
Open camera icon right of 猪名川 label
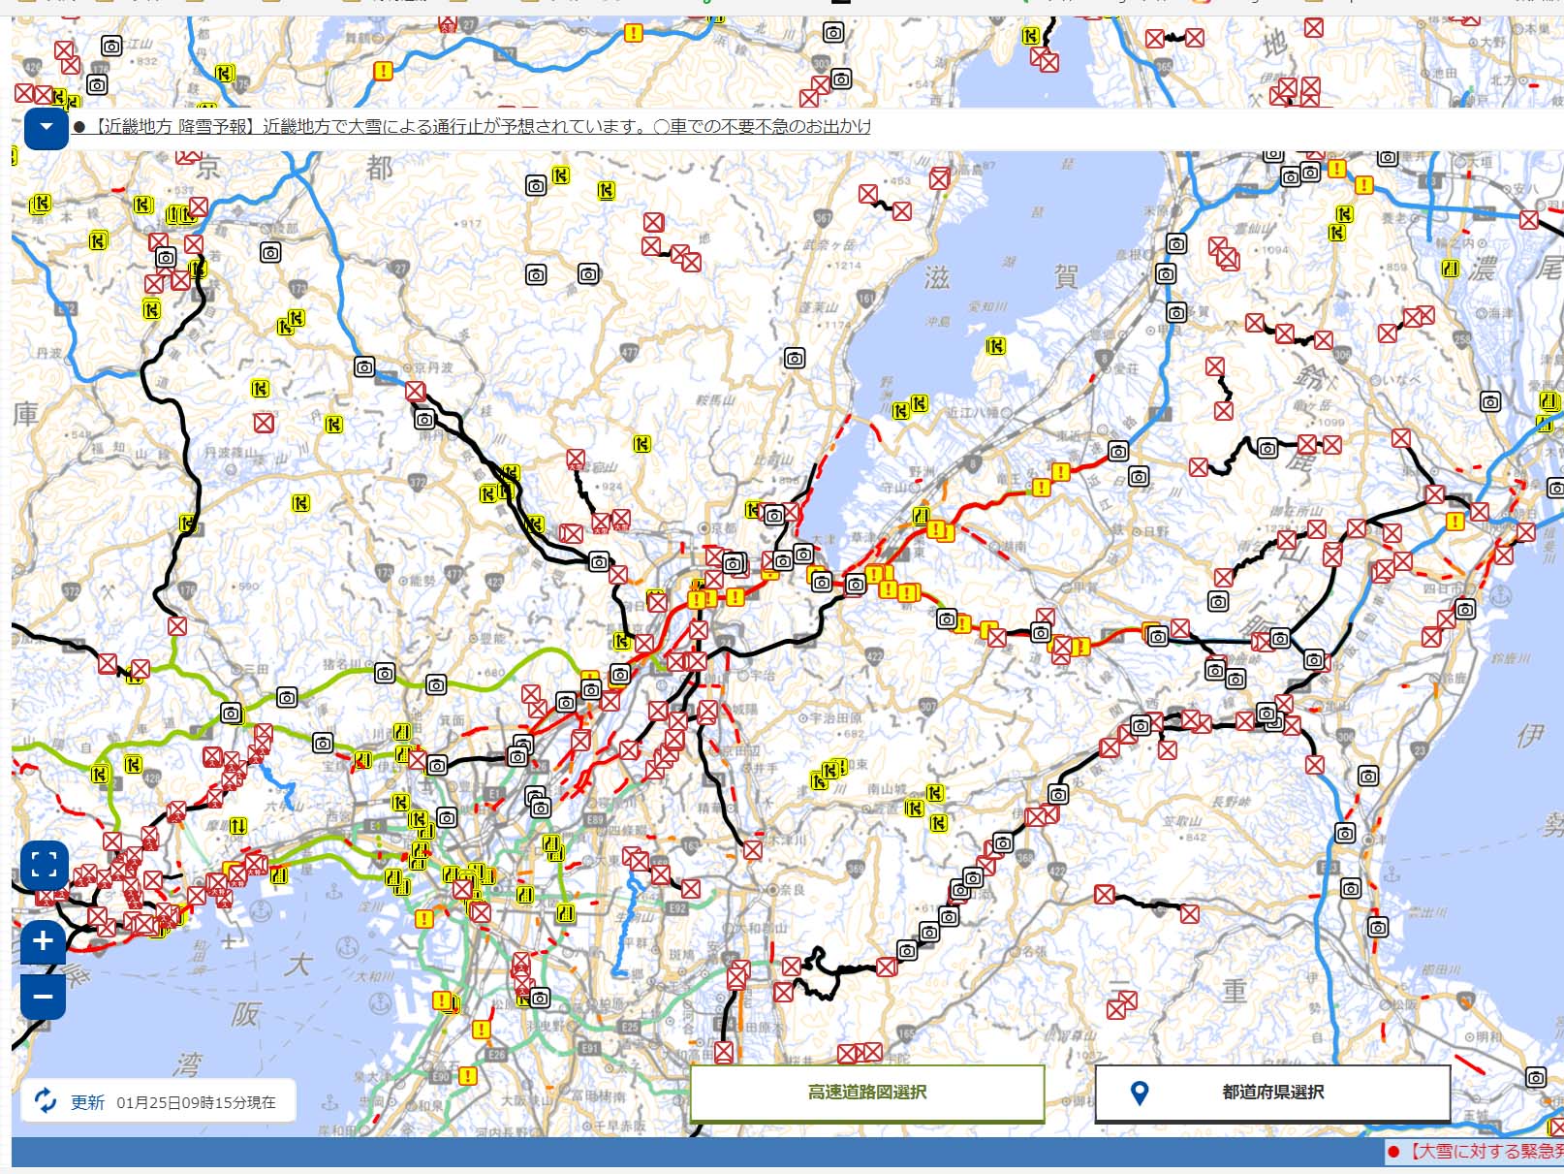coord(385,673)
